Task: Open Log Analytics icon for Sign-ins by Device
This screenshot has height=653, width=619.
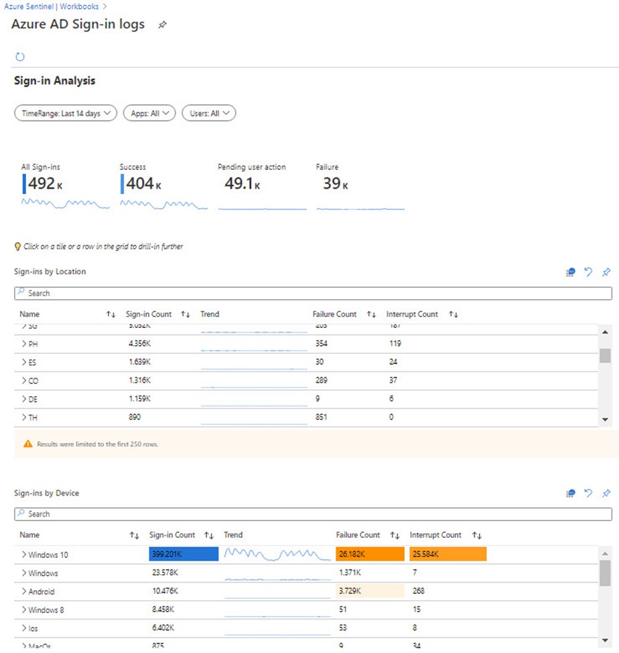Action: tap(570, 493)
